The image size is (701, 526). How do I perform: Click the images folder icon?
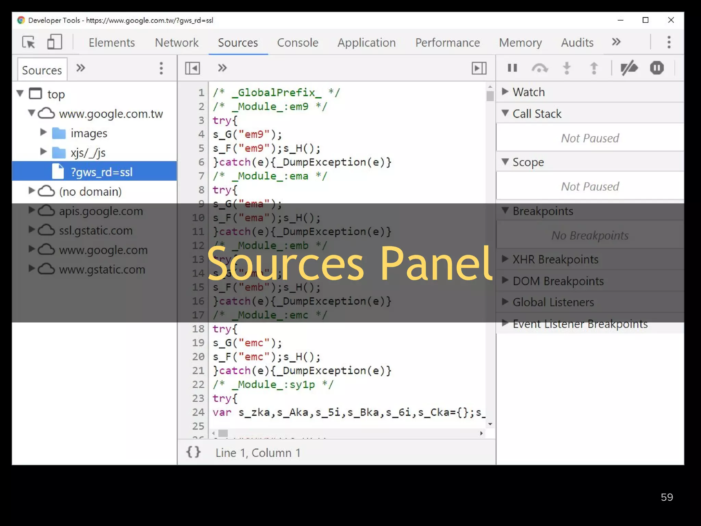59,133
